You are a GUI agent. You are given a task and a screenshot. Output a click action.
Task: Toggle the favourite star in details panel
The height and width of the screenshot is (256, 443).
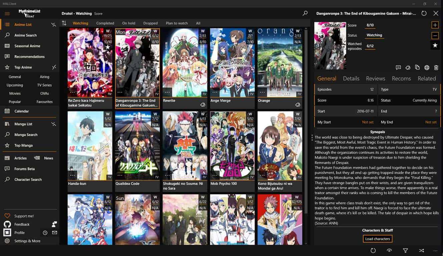(435, 45)
